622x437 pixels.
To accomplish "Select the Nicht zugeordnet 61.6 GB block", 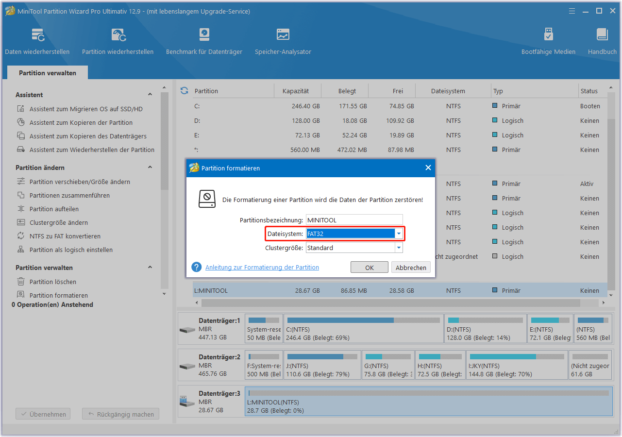I will pyautogui.click(x=590, y=365).
